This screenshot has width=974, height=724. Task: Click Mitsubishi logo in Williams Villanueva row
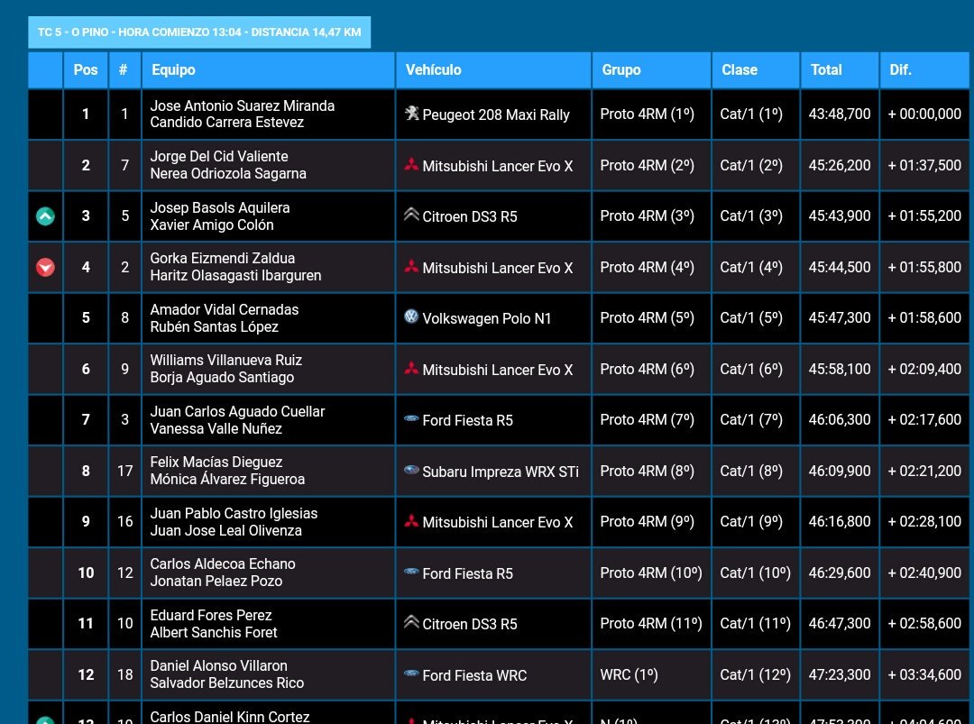(411, 368)
